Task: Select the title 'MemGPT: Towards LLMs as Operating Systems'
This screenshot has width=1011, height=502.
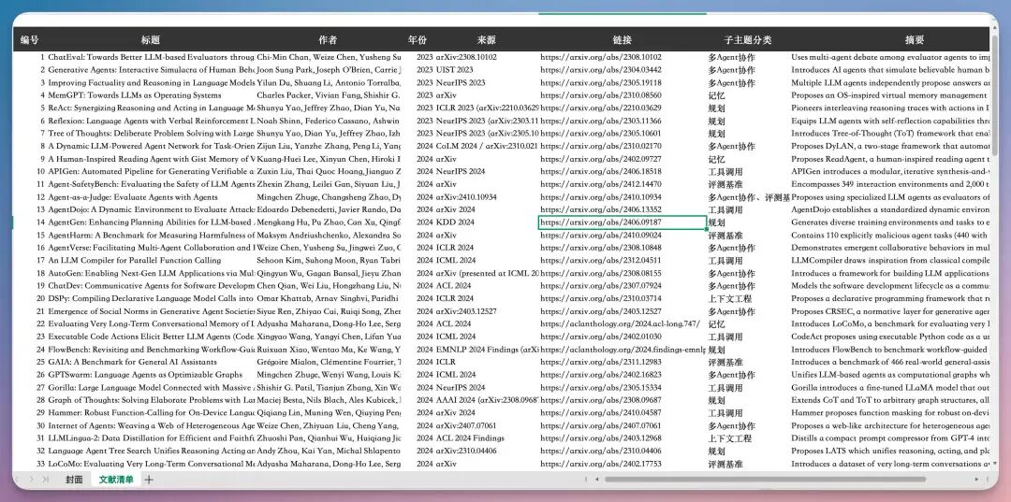Action: coord(135,95)
